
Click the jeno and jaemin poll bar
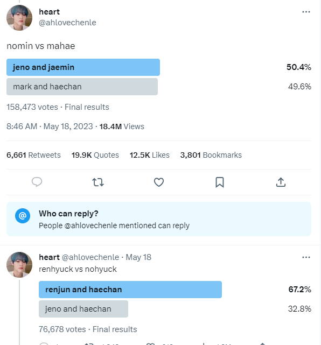(83, 67)
